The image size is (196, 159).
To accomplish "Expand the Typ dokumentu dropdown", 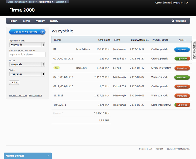I will click(27, 45).
